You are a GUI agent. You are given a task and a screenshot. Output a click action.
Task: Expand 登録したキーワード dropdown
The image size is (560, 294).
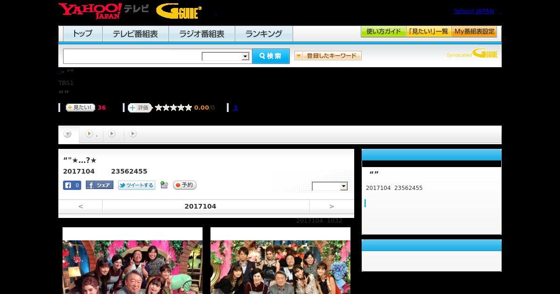pyautogui.click(x=328, y=56)
